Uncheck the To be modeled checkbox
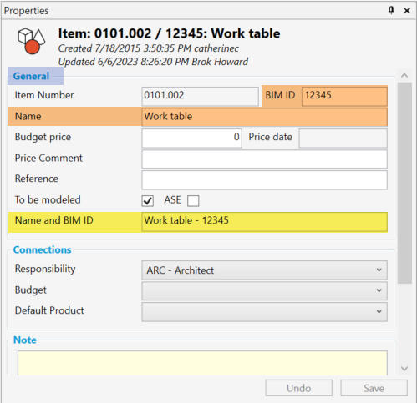 (x=147, y=200)
